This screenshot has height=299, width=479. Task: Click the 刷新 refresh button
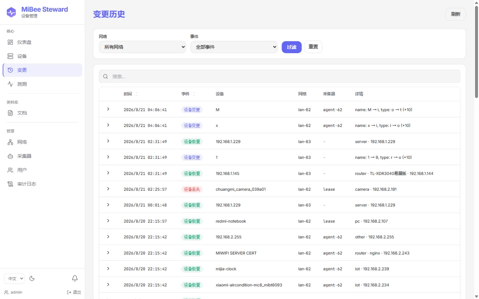(456, 14)
